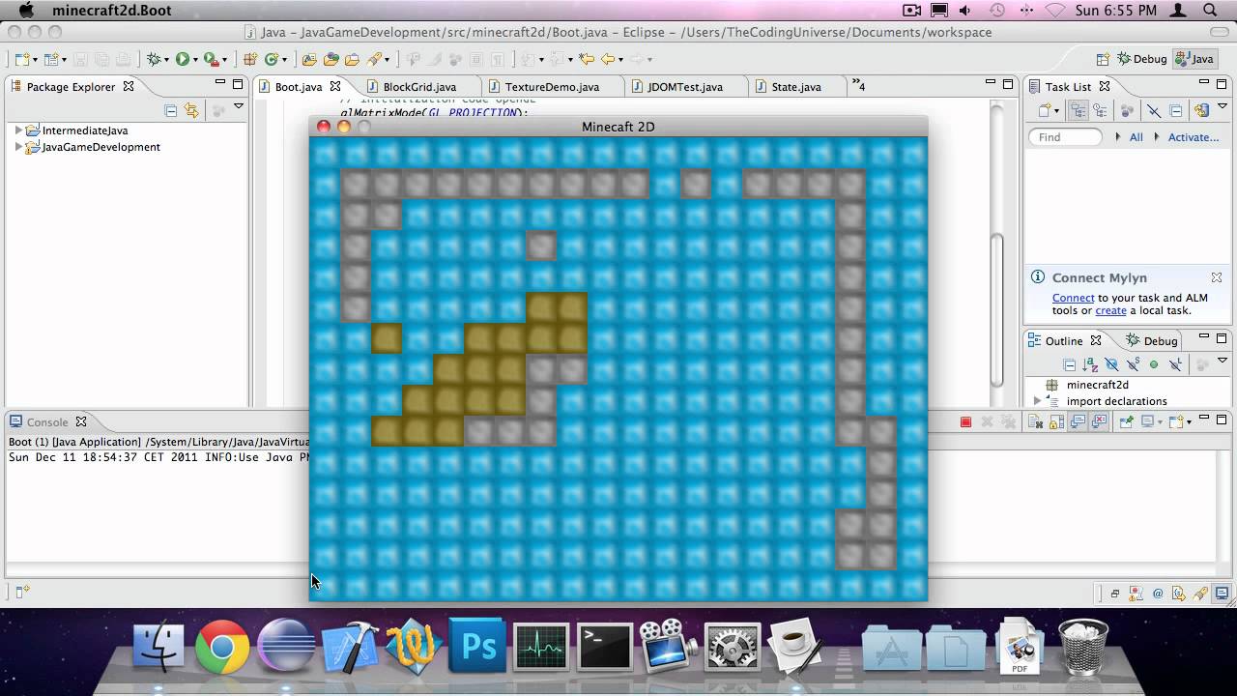
Task: Click Open Perspective icon beside Debug
Action: 1103,59
